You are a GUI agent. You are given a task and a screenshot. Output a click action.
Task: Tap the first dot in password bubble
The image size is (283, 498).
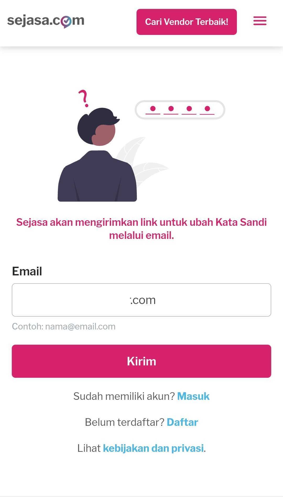[x=153, y=108]
